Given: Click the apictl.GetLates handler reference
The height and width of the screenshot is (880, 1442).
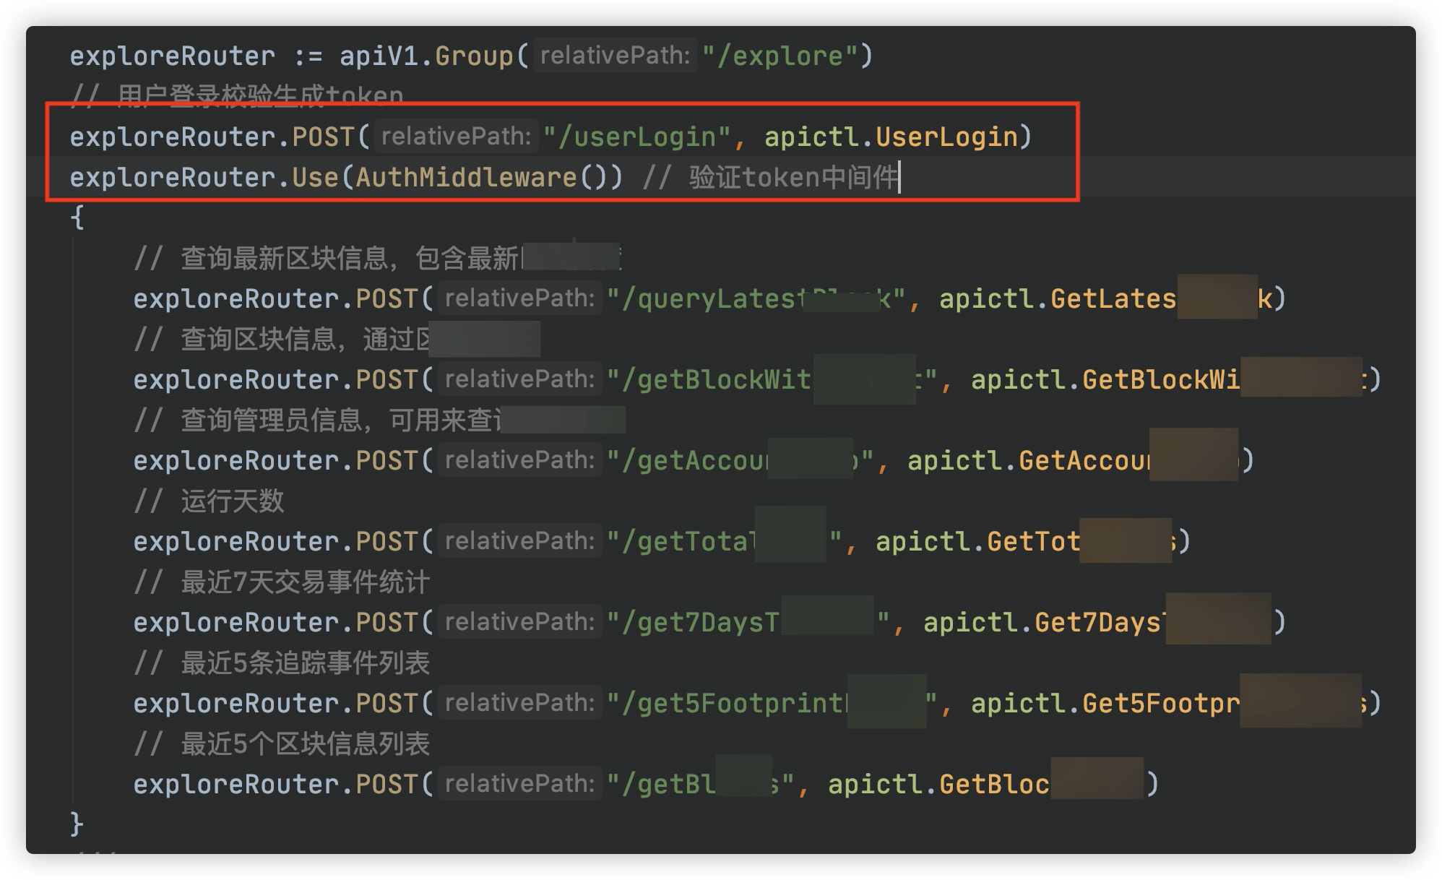Looking at the screenshot, I should coord(1056,299).
